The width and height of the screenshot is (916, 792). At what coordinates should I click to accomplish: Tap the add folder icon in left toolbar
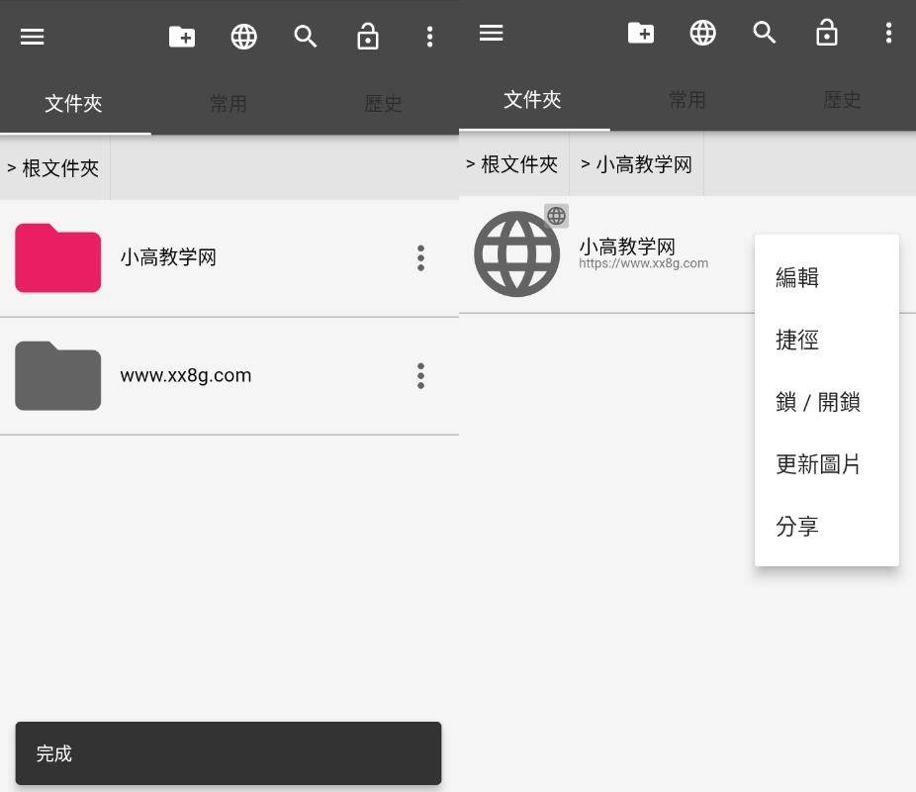click(182, 37)
